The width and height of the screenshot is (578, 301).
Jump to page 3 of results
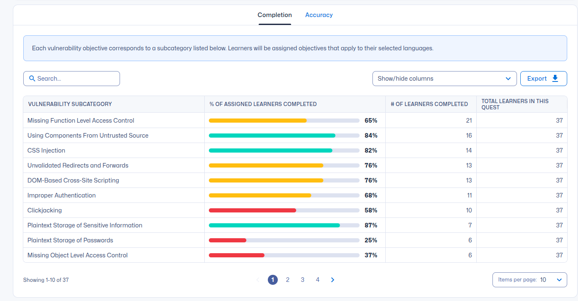coord(303,280)
